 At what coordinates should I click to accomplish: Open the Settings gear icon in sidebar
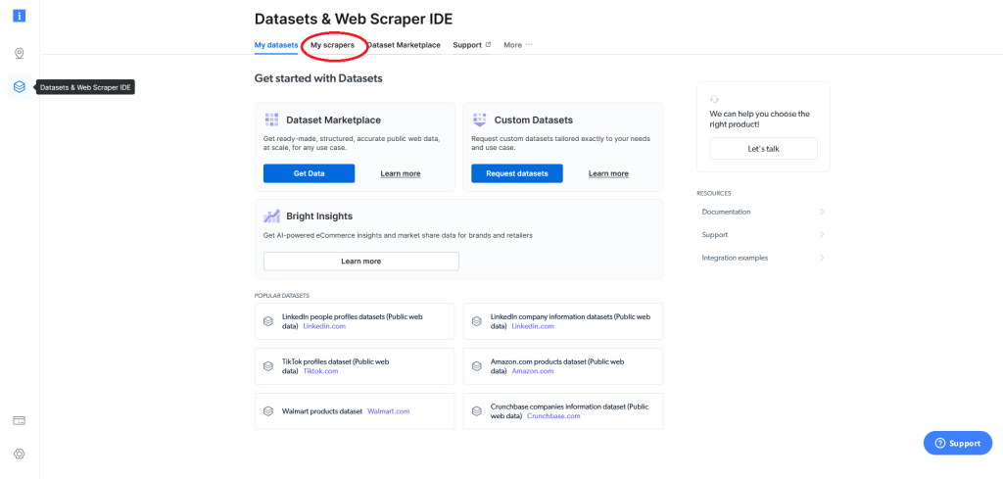[20, 454]
